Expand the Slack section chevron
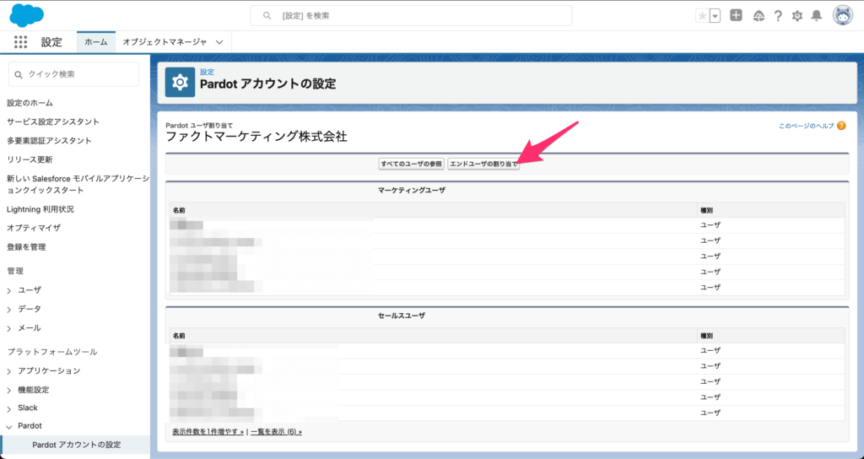The width and height of the screenshot is (864, 459). (9, 408)
